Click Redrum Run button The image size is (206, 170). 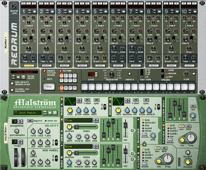tap(49, 87)
